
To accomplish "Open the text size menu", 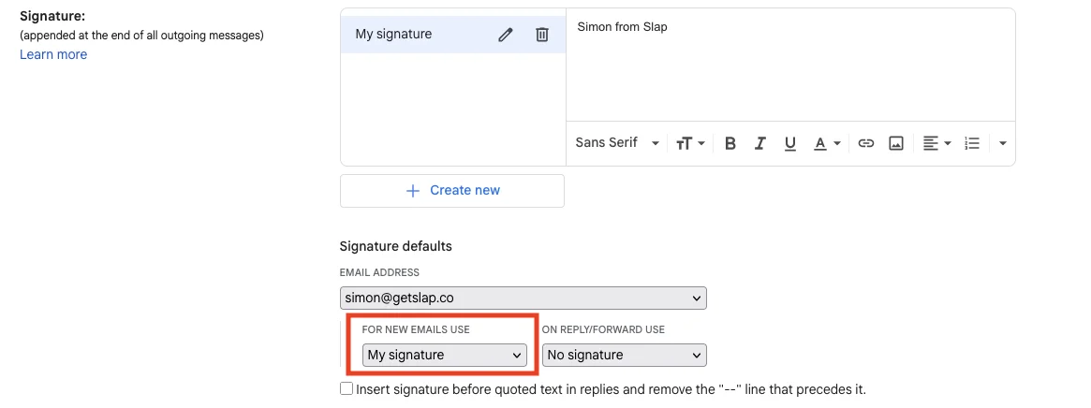I will pyautogui.click(x=689, y=143).
